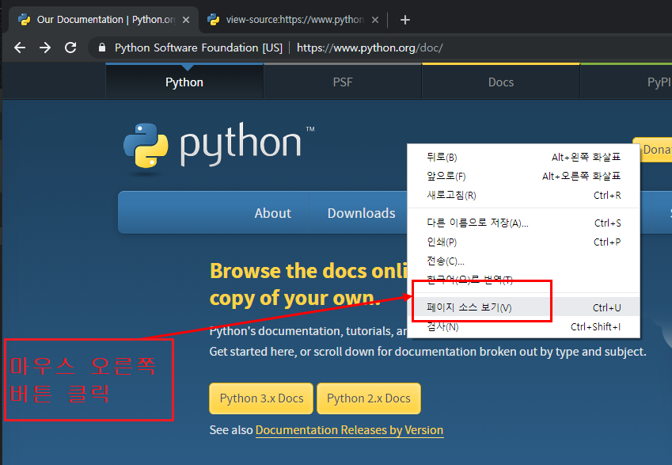Select the Docs top navigation tab
The image size is (672, 465).
tap(501, 82)
